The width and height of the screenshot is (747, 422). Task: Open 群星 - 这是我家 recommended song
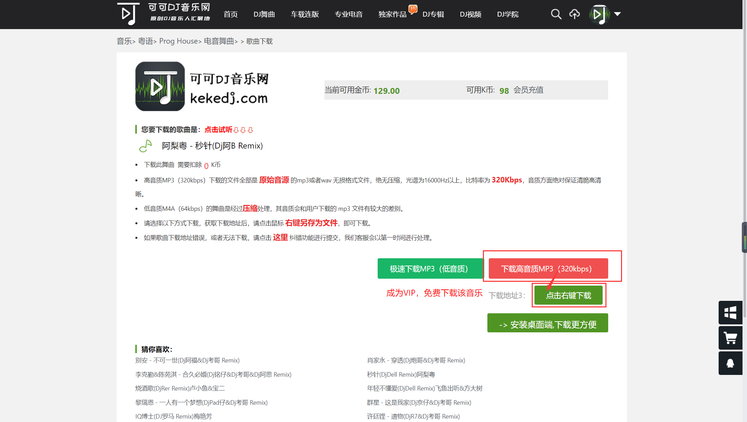[x=419, y=403]
